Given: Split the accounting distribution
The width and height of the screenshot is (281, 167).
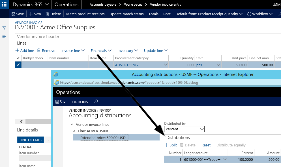Looking at the screenshot, I should [171, 145].
